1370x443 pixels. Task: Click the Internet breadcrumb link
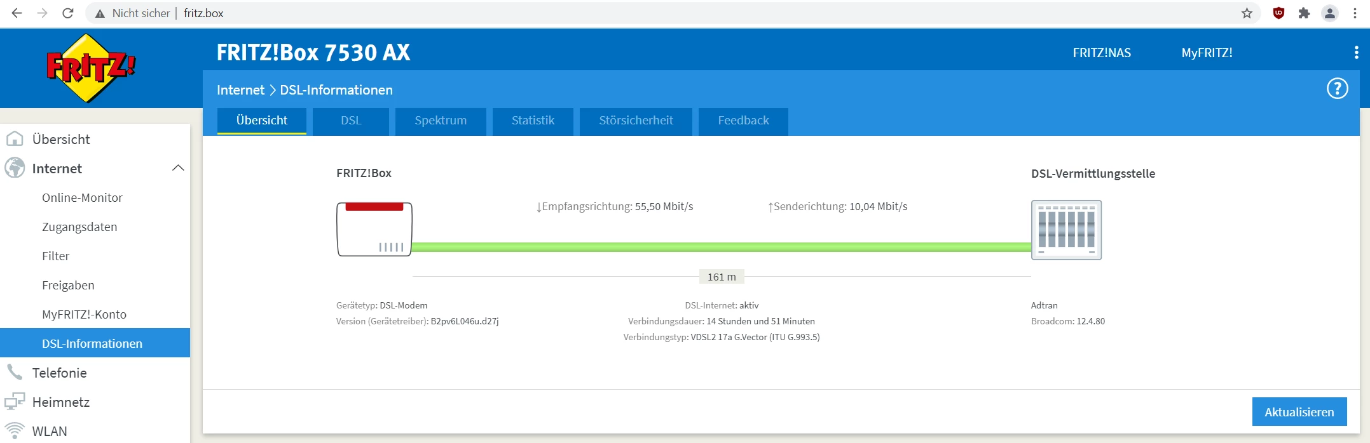tap(240, 89)
